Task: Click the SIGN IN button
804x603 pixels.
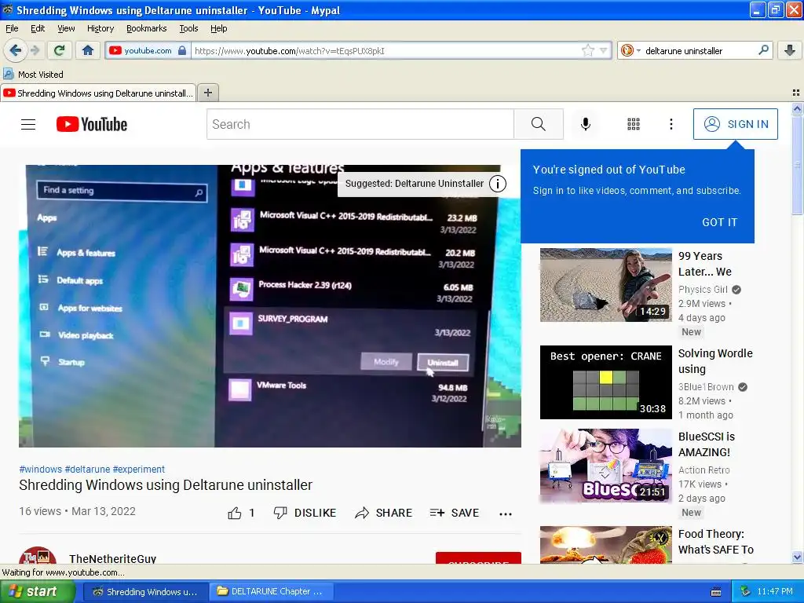Action: point(735,124)
